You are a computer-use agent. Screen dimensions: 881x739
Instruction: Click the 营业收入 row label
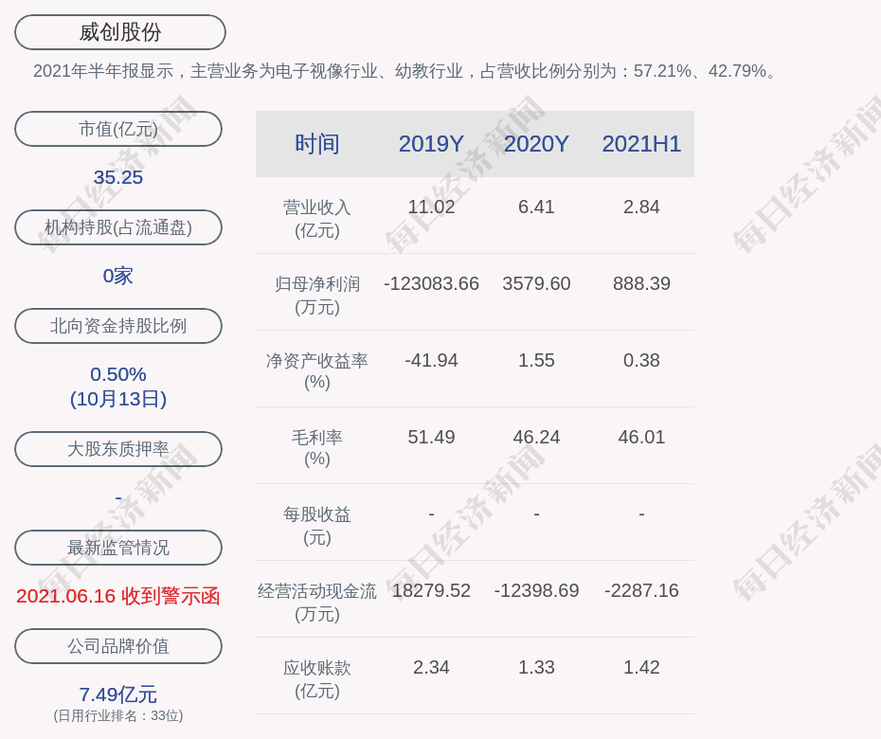(x=317, y=219)
